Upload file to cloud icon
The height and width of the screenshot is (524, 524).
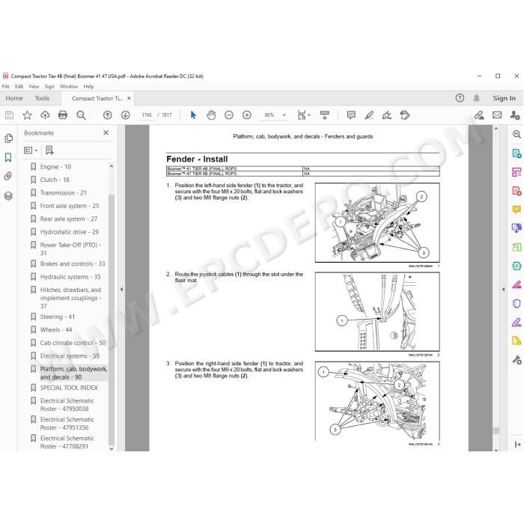(x=45, y=115)
